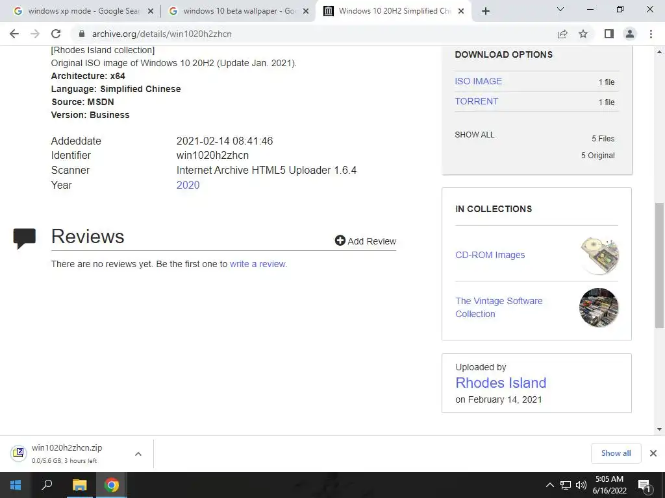
Task: Click the identifier value win1020h2zhcn
Action: pos(212,156)
